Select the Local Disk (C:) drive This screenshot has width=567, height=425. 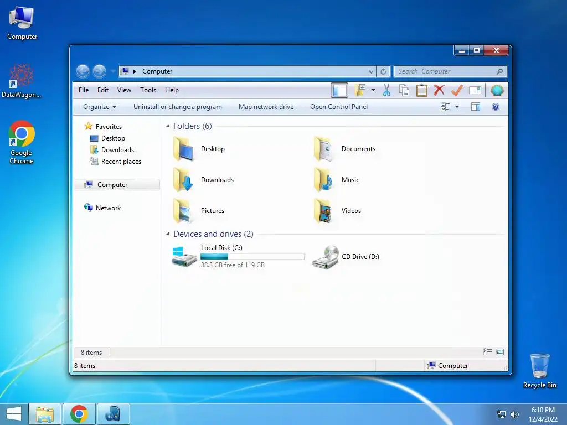pos(238,257)
